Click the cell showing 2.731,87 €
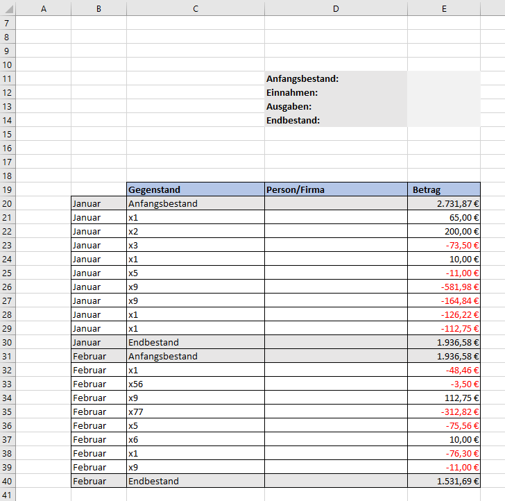The width and height of the screenshot is (505, 501). 443,203
